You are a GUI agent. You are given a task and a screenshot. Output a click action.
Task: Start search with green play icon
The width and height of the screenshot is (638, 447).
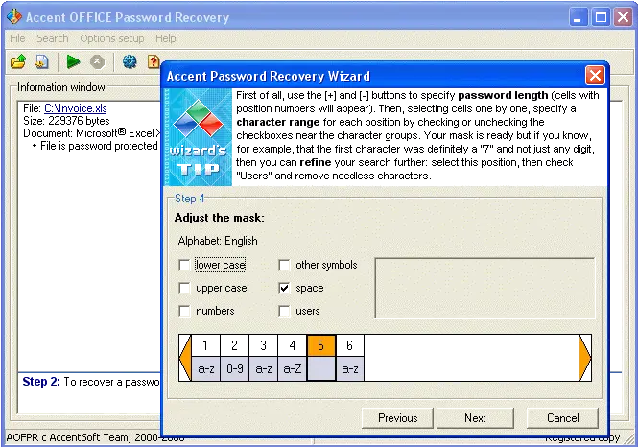pyautogui.click(x=73, y=61)
